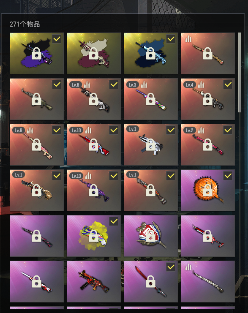Click the inventory vertical scrollbar thumb
This screenshot has height=313, width=248.
pos(240,72)
